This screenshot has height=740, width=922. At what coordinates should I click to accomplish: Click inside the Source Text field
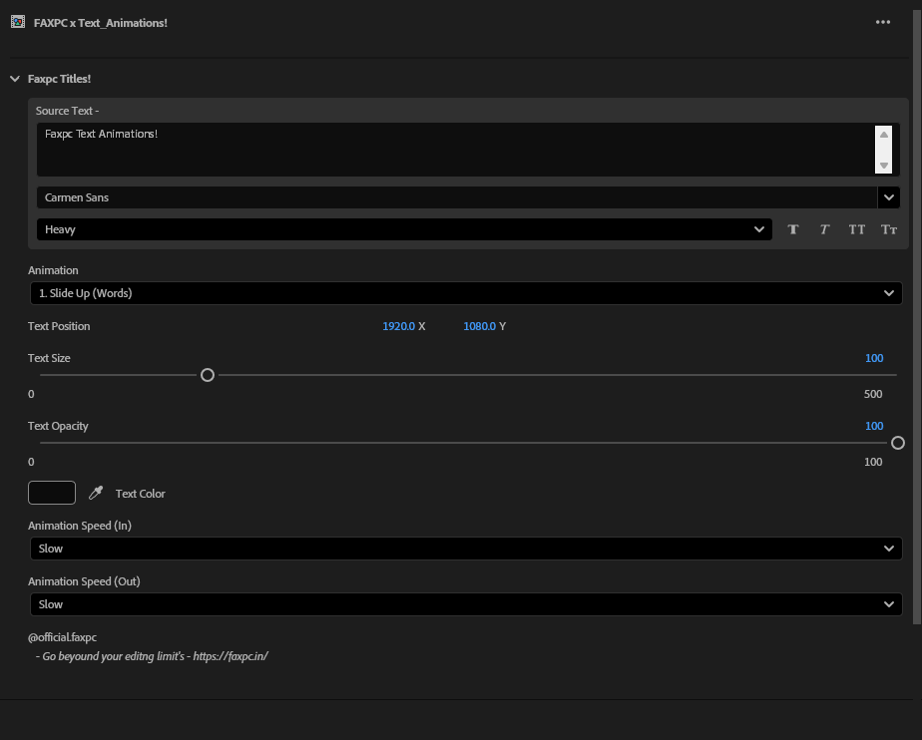[x=454, y=150]
